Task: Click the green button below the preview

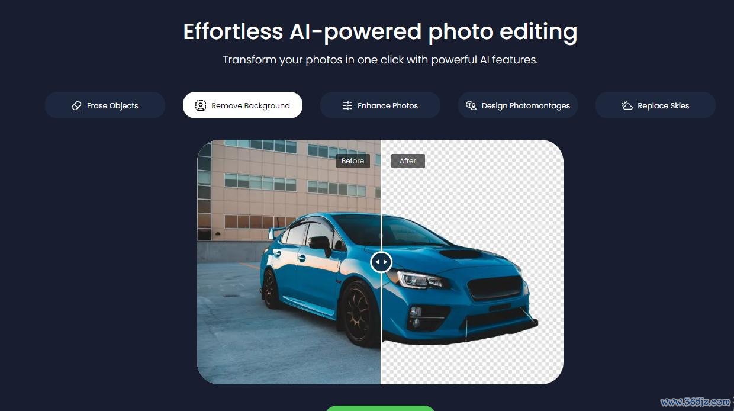Action: 380,408
